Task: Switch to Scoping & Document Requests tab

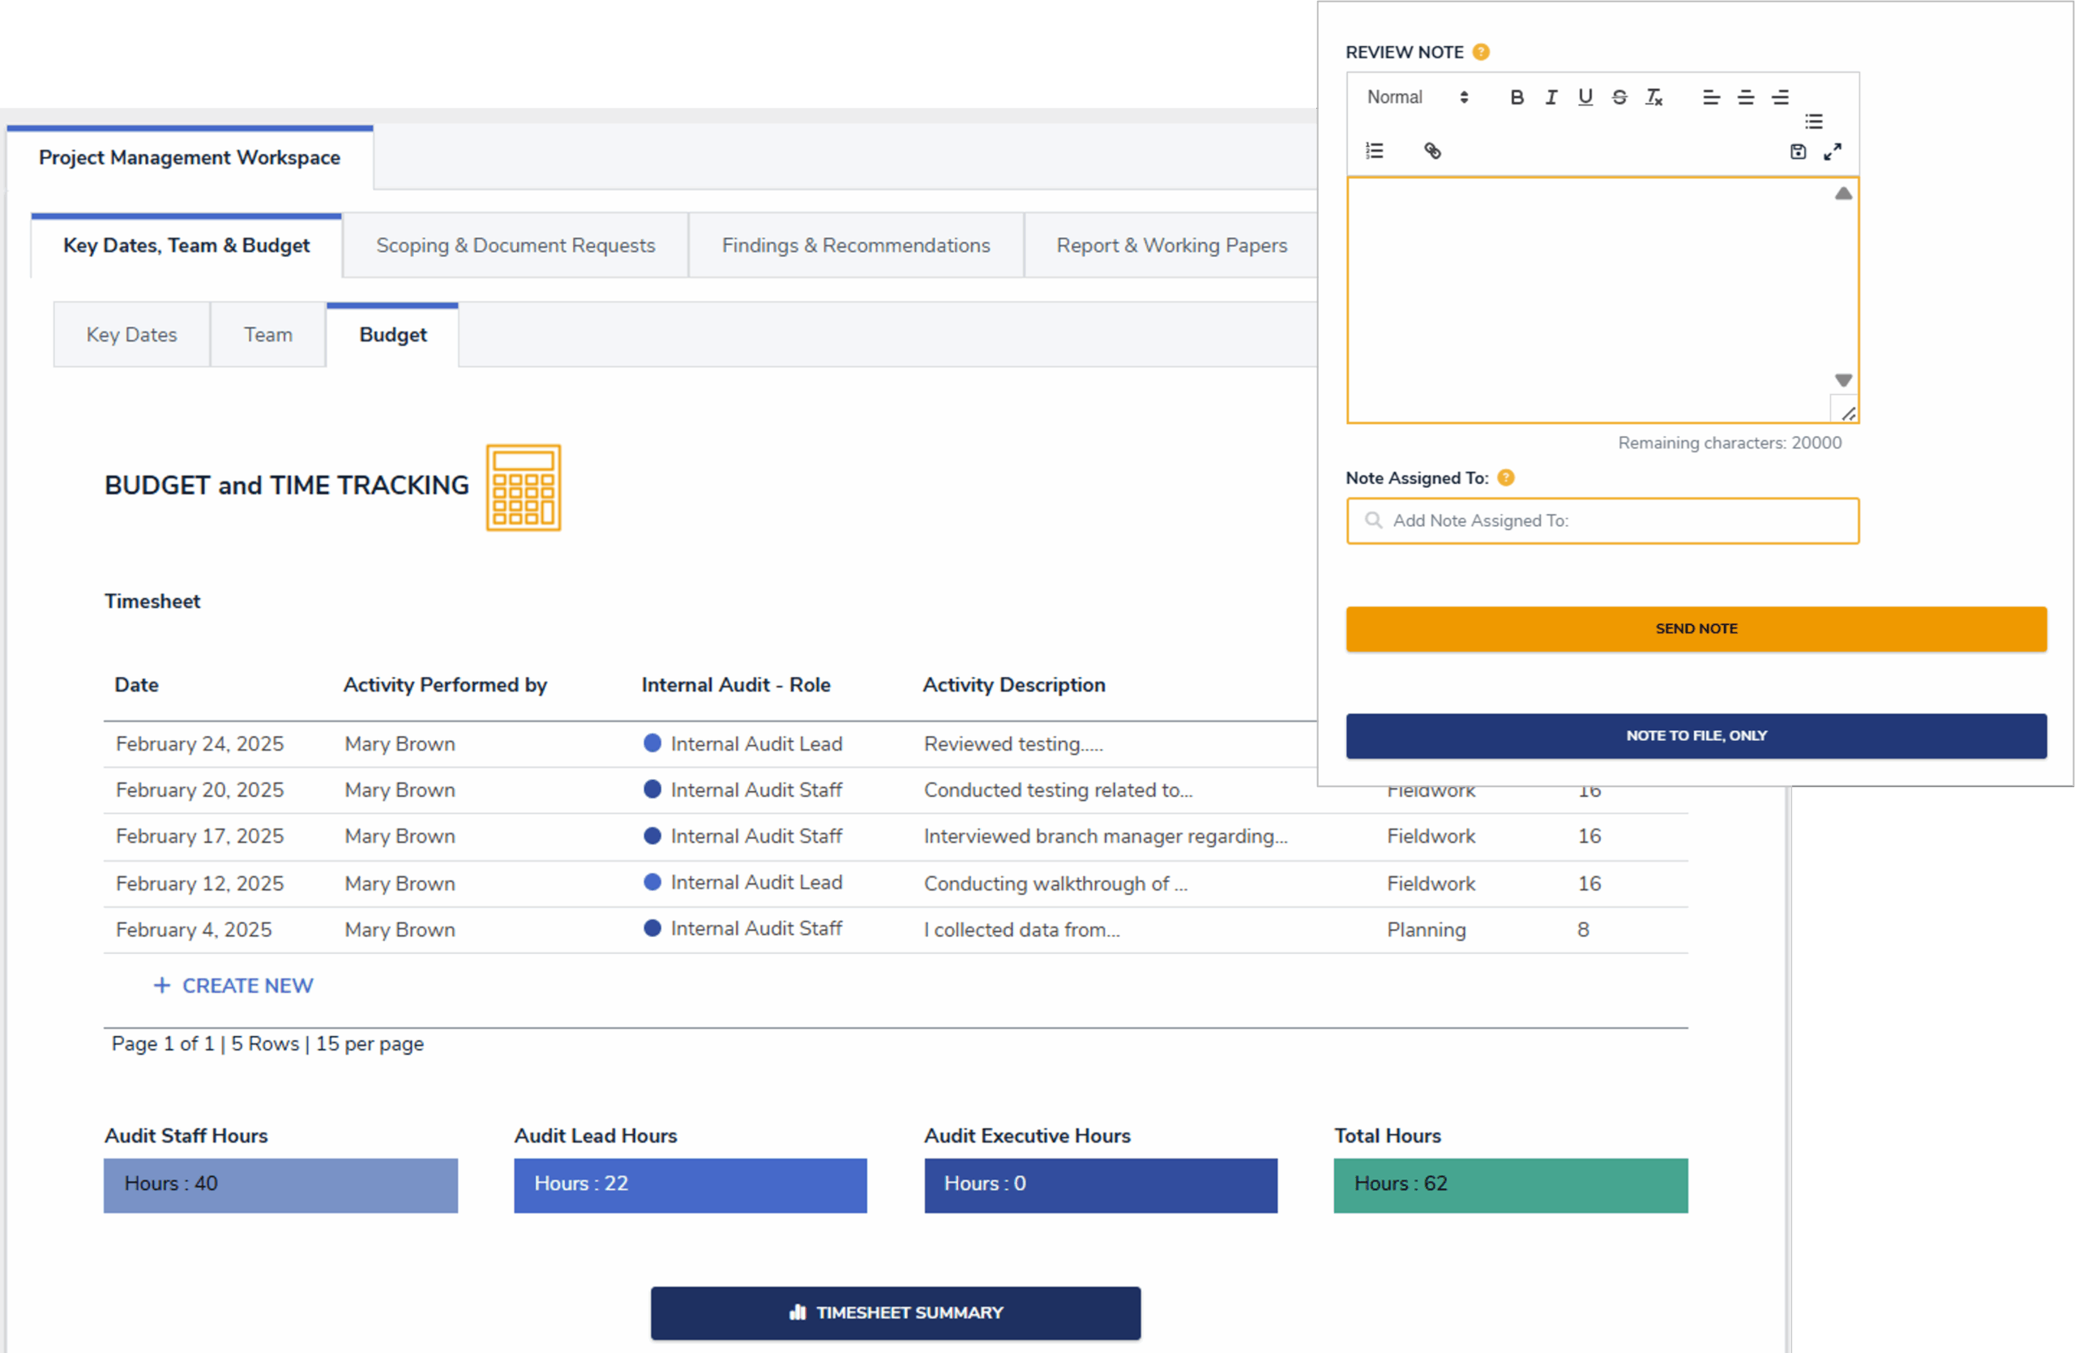Action: (x=516, y=246)
